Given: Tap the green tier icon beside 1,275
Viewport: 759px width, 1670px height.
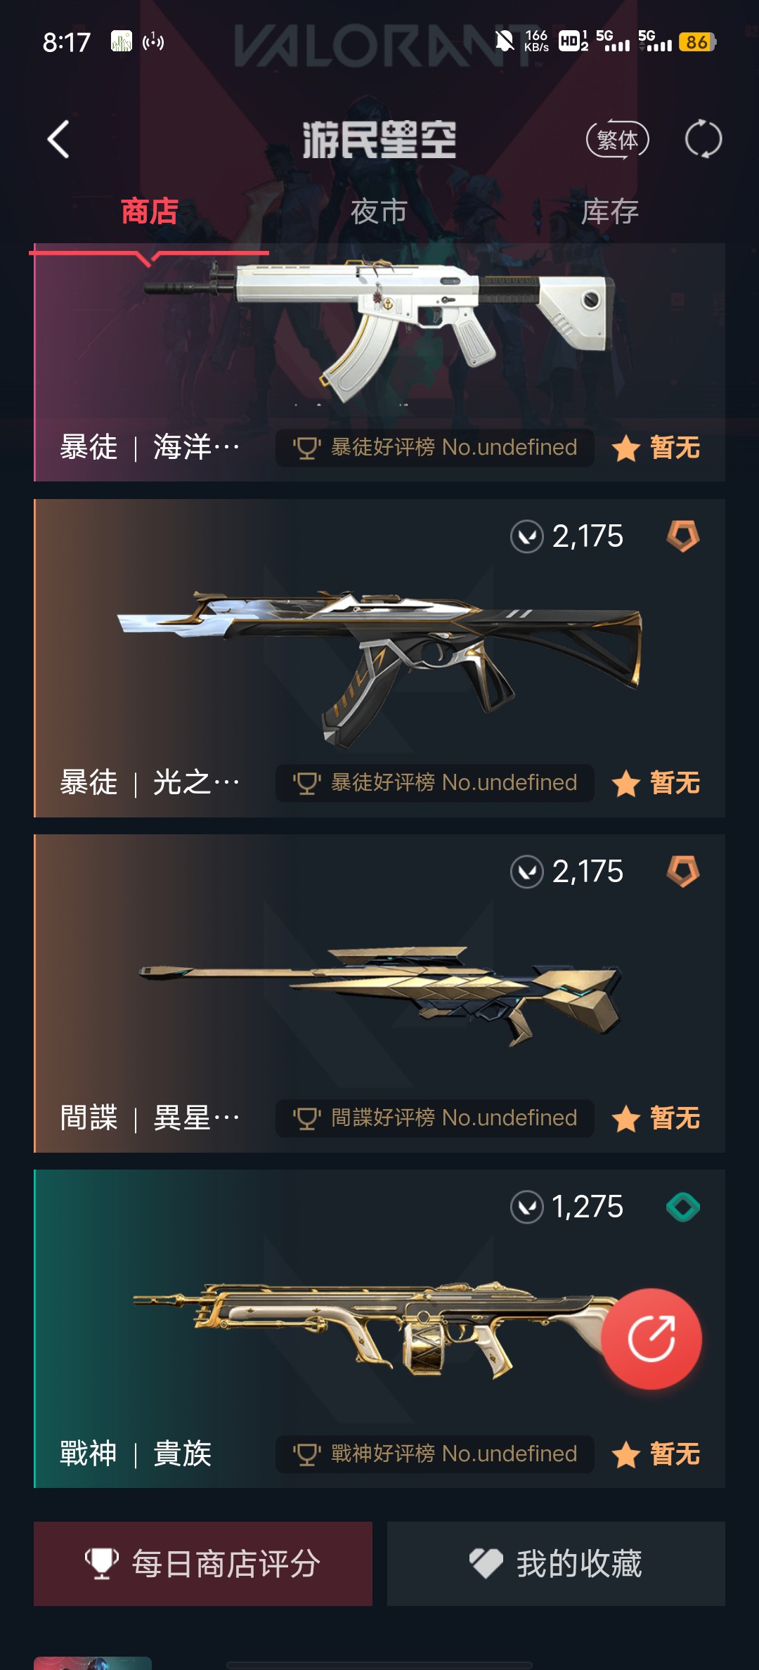Looking at the screenshot, I should 683,1207.
